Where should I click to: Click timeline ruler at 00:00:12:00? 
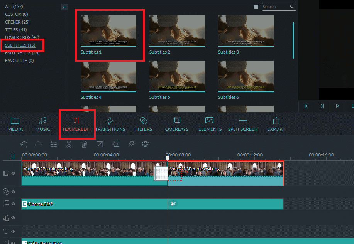coord(250,155)
